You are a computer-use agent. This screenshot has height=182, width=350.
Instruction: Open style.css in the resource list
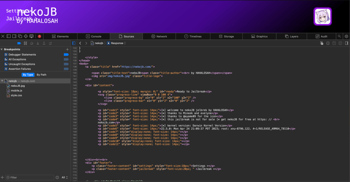tap(16, 95)
